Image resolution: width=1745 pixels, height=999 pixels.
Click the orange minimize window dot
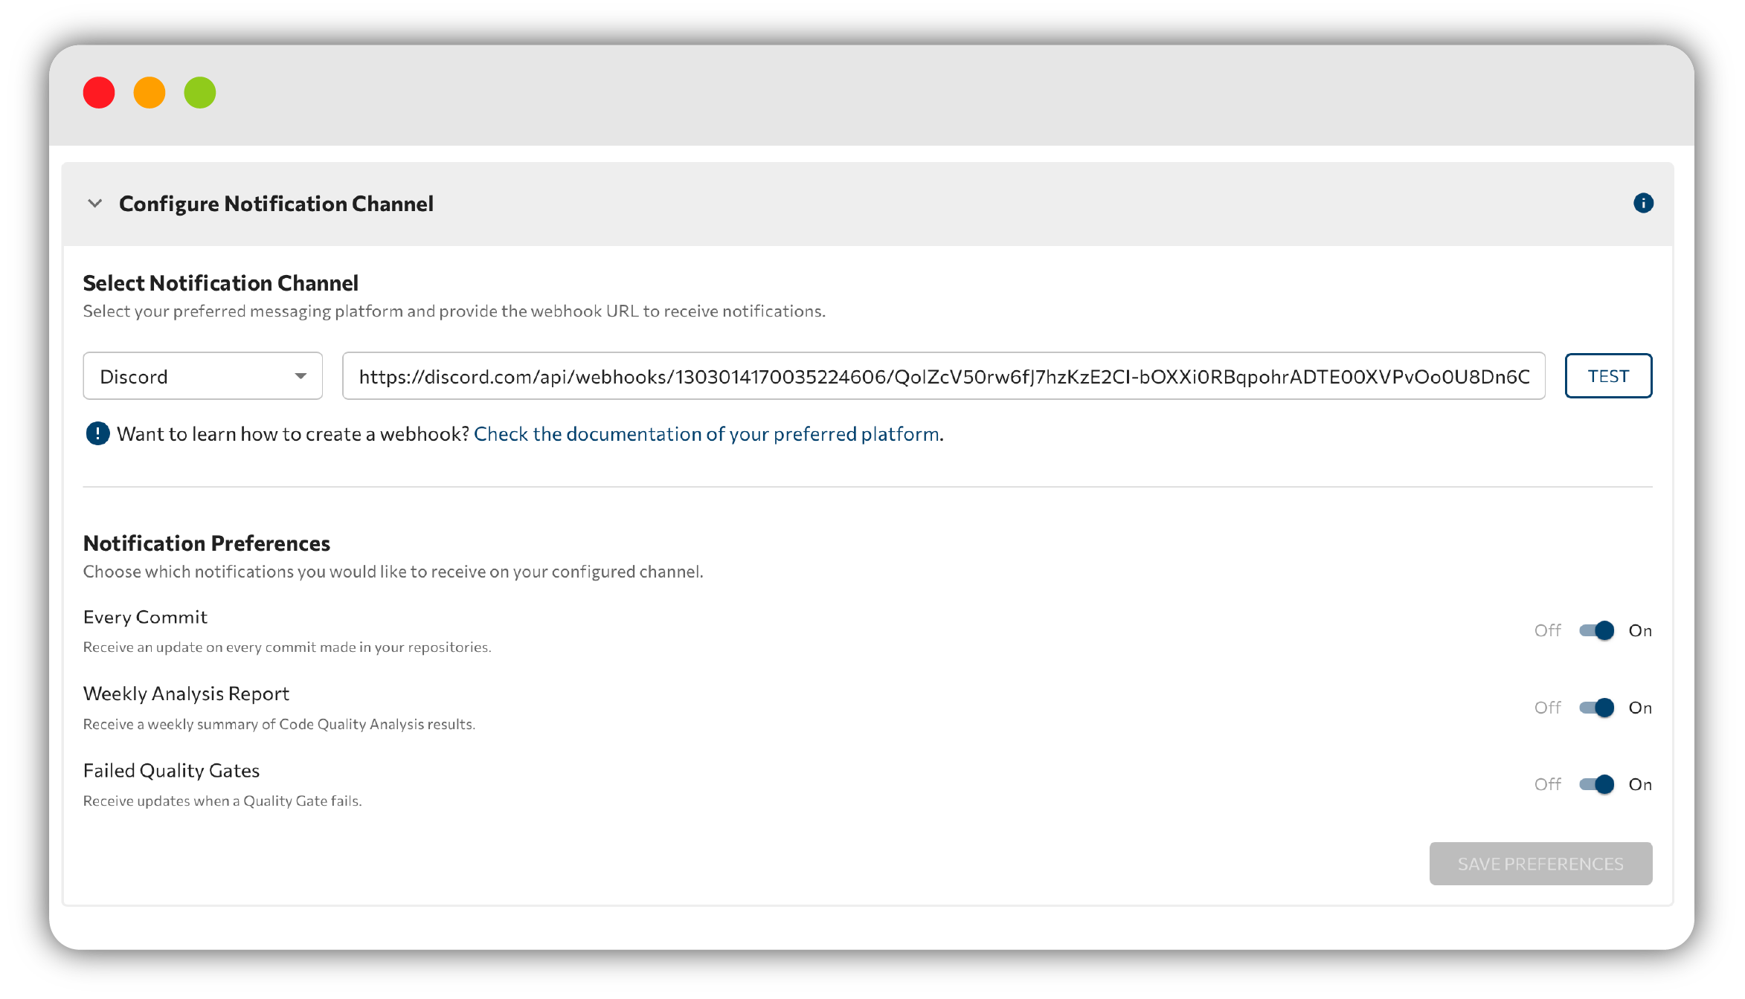click(150, 93)
